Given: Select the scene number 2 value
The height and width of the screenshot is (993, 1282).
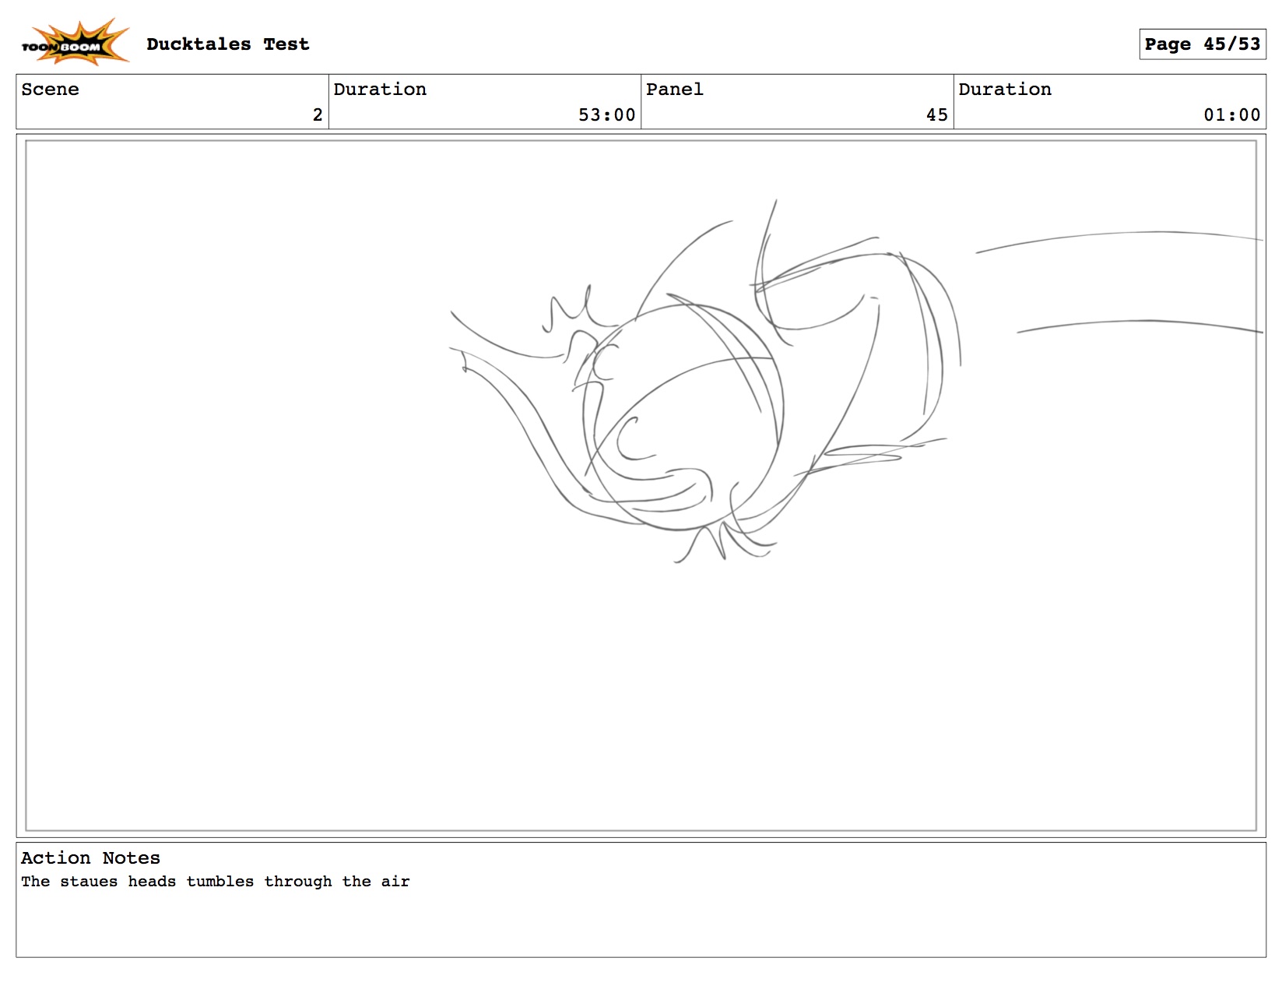Looking at the screenshot, I should point(317,115).
